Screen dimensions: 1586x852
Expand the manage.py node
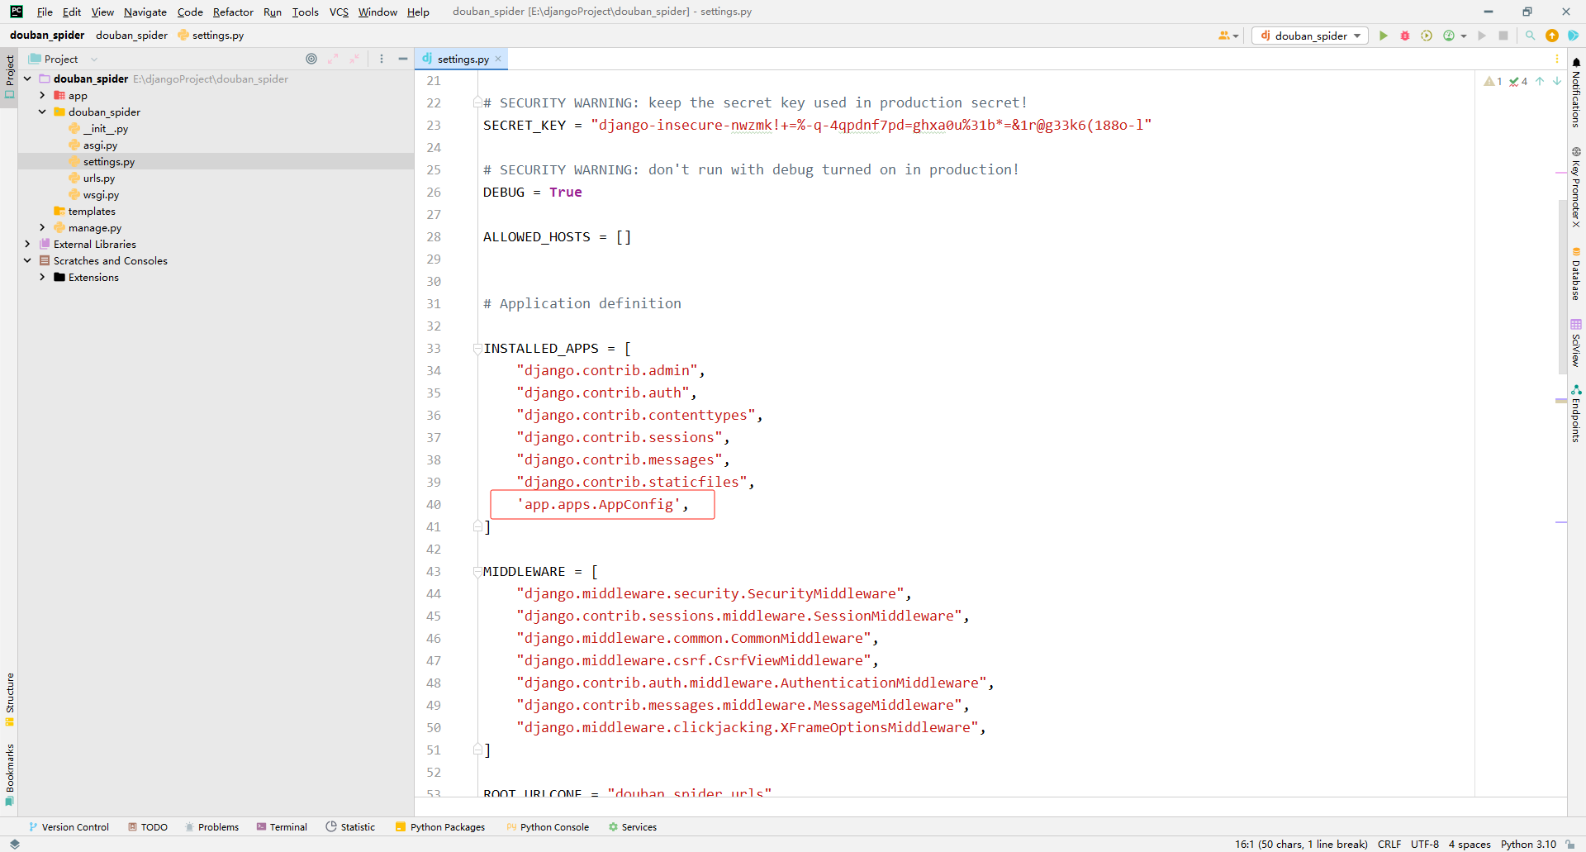42,227
